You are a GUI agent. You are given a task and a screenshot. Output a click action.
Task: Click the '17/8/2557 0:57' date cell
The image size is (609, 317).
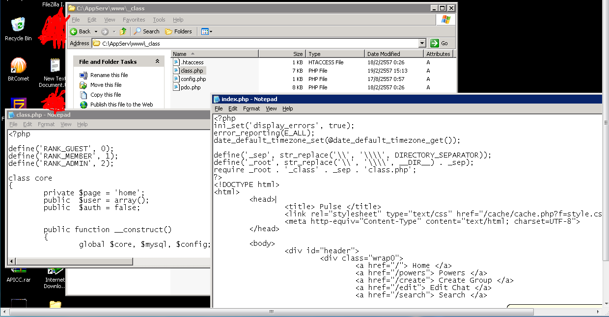(386, 79)
